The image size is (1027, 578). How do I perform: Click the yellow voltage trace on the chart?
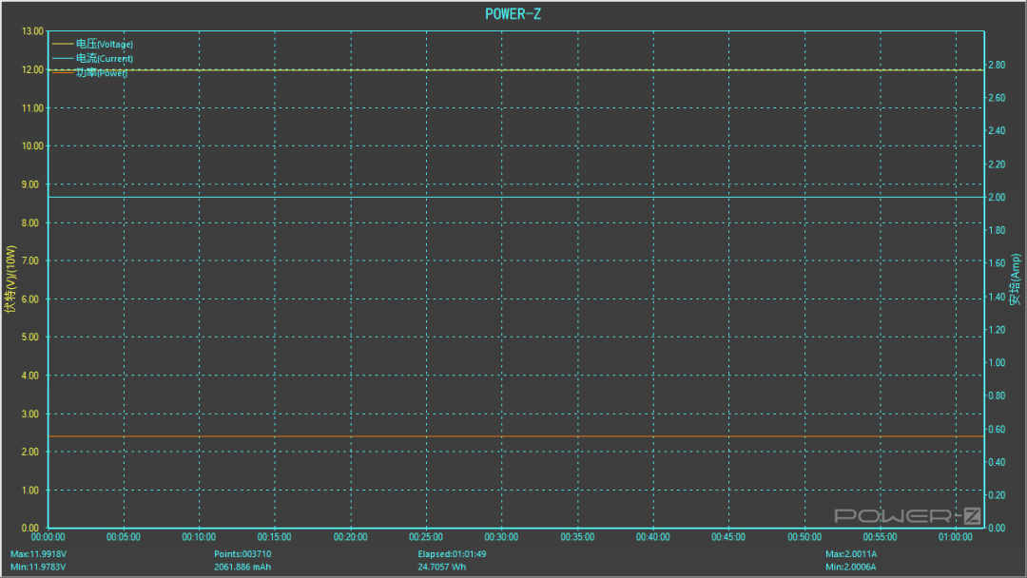(516, 69)
